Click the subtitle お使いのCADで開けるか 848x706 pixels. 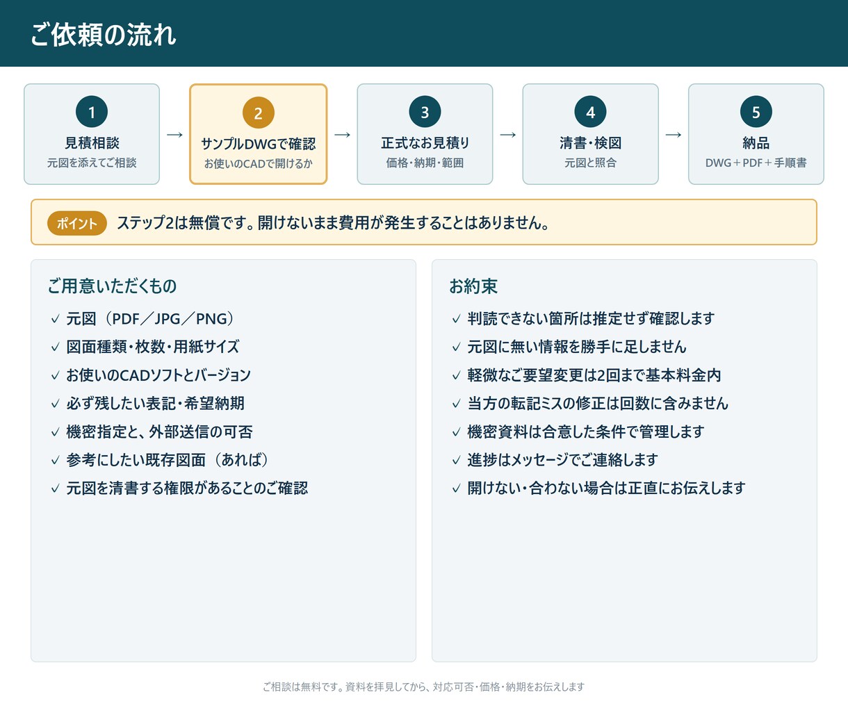tap(259, 164)
